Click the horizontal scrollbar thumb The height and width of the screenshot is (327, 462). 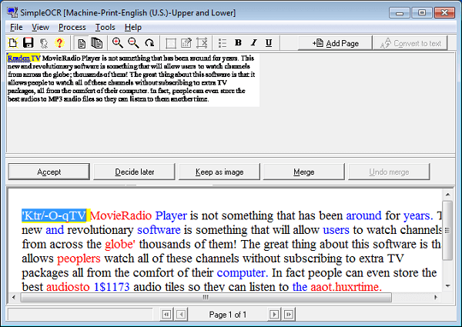click(x=206, y=297)
